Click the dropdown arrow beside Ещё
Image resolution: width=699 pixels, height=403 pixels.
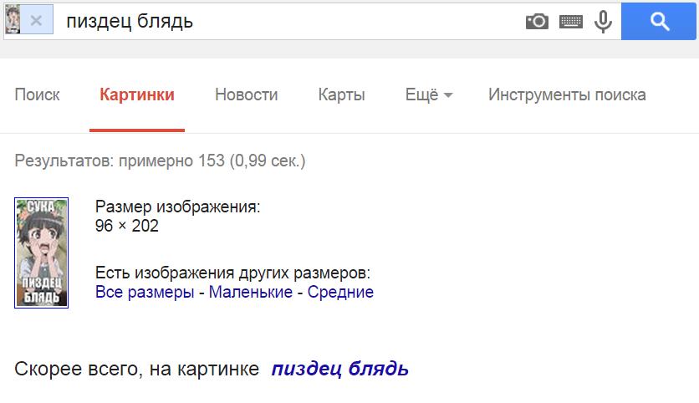[x=448, y=95]
